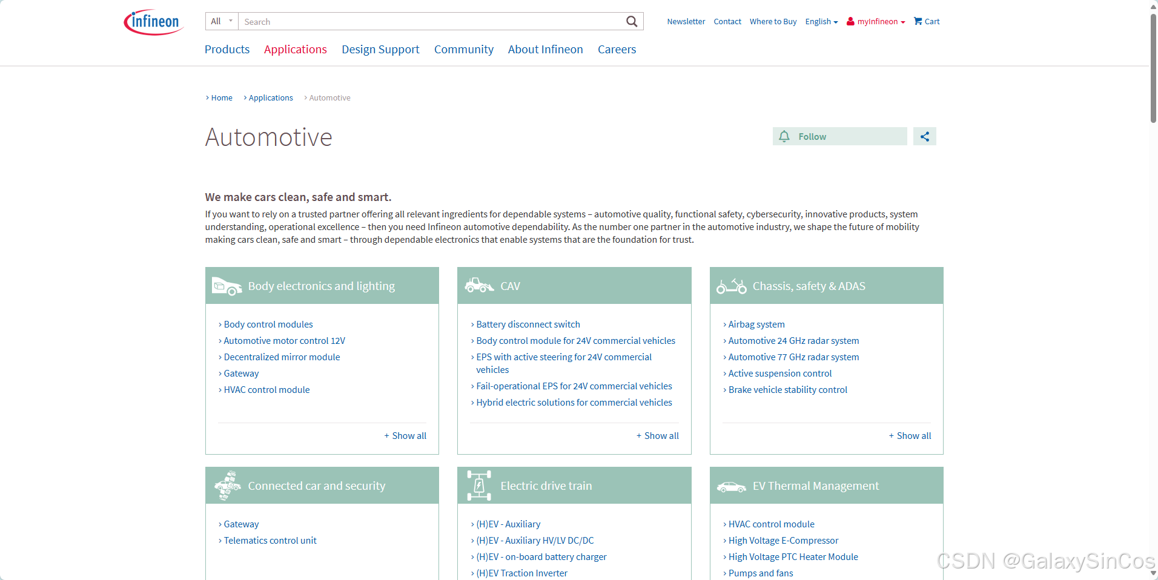
Task: Click the CAV tractor icon
Action: pyautogui.click(x=479, y=285)
